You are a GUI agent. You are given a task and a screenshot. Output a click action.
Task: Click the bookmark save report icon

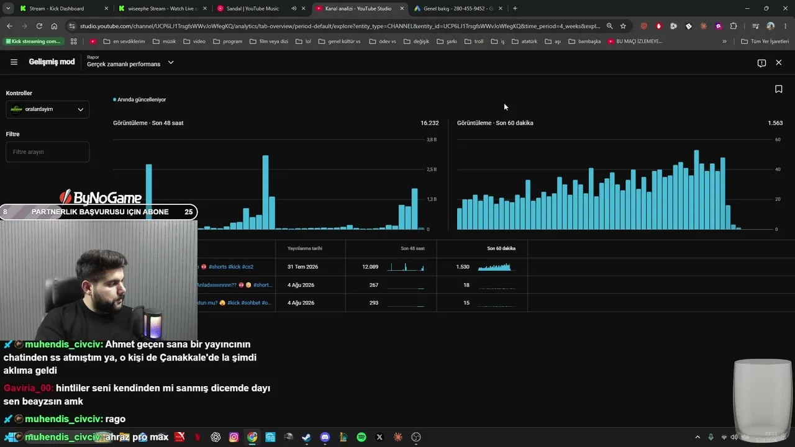[778, 89]
